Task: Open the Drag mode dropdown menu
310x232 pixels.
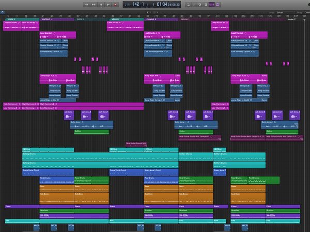Action: (x=307, y=12)
